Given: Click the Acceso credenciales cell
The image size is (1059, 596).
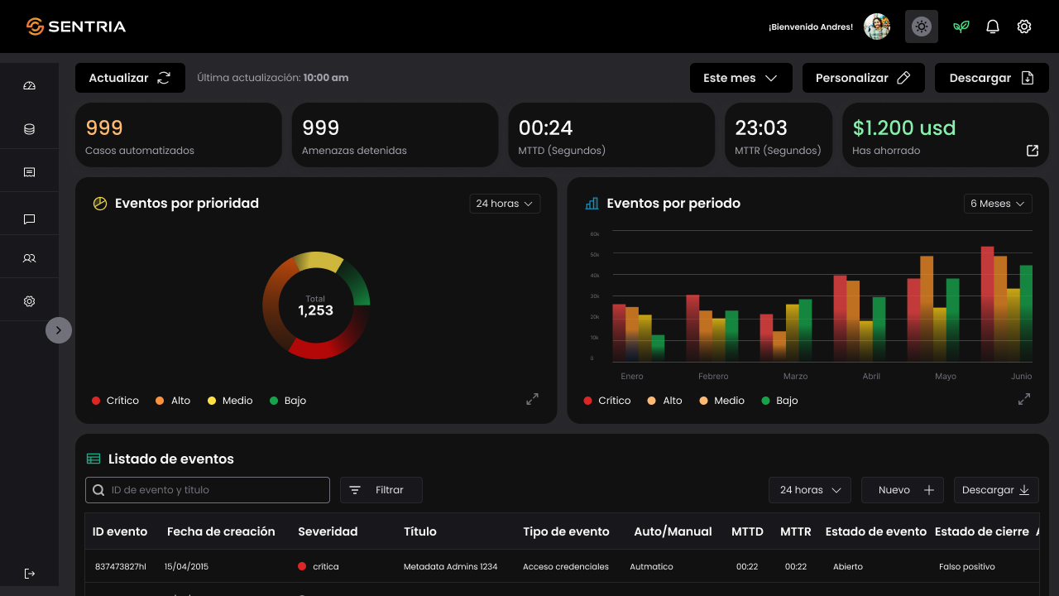Looking at the screenshot, I should click(x=566, y=567).
